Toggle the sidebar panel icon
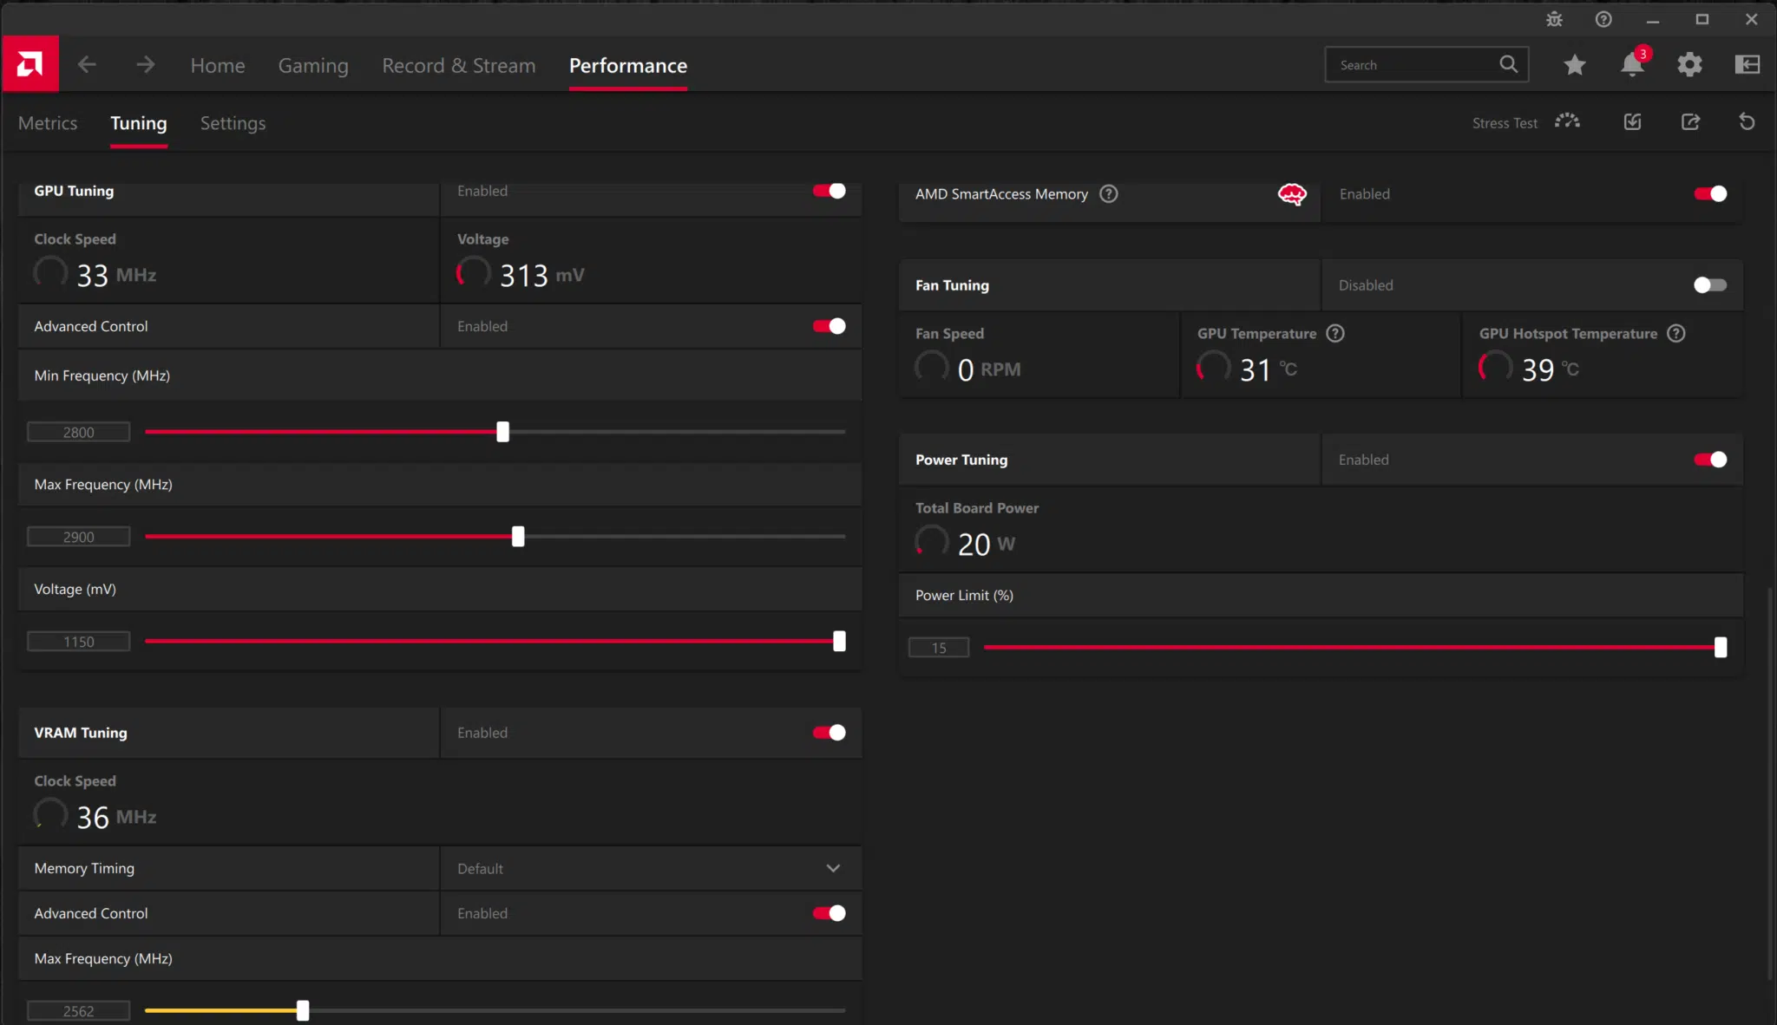1777x1025 pixels. (x=1747, y=64)
